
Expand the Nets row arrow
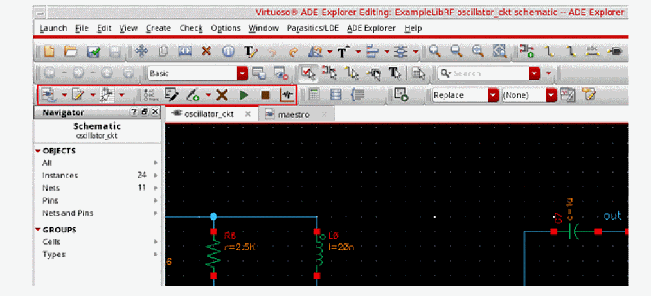[156, 187]
